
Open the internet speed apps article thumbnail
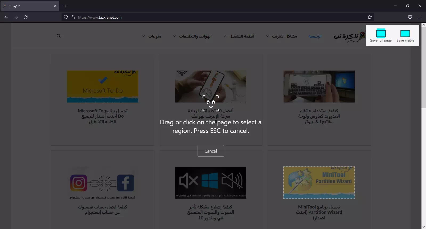[211, 87]
